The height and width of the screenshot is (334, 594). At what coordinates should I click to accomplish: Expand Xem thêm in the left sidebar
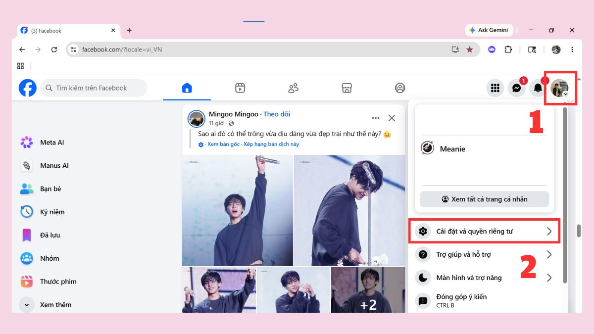(46, 305)
